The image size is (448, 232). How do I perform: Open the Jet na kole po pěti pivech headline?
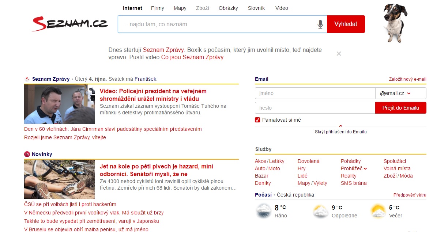coord(157,170)
